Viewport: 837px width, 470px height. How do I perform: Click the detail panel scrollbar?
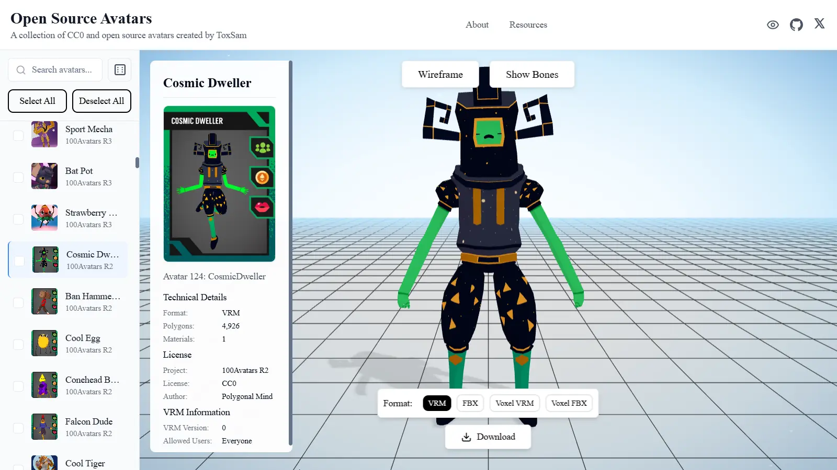point(290,253)
